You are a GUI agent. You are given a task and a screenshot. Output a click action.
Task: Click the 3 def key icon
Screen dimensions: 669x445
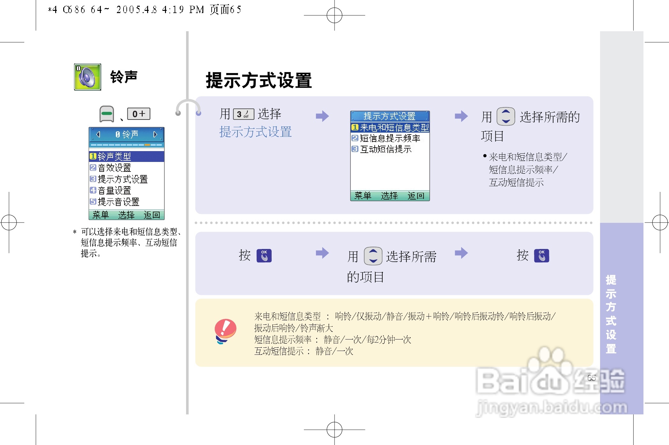coord(244,114)
